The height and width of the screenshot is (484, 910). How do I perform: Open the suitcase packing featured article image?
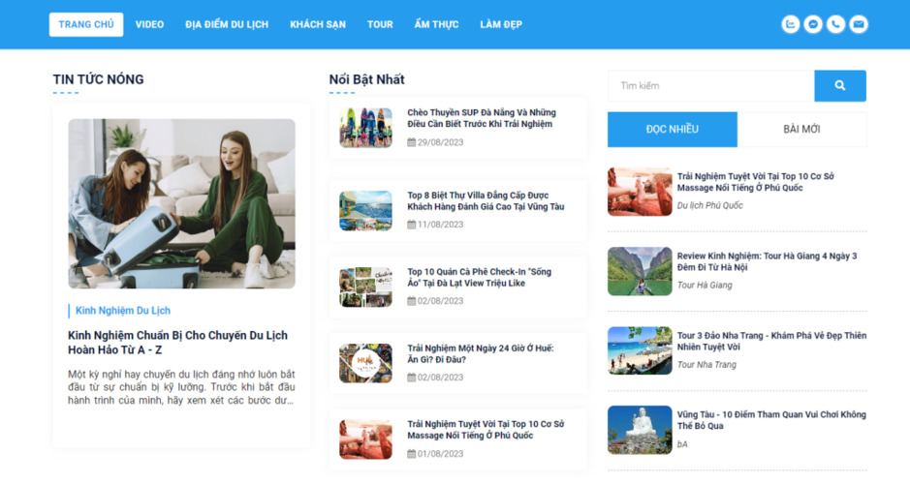181,203
